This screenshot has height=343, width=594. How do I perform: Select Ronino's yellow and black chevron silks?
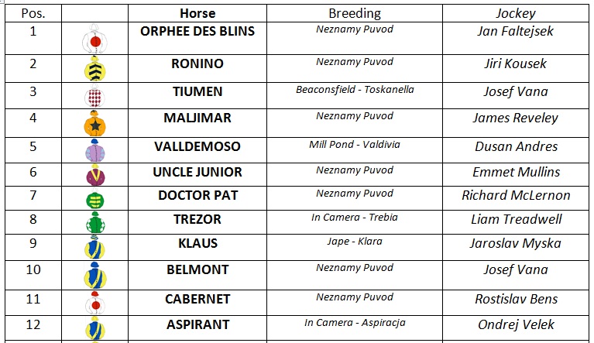pos(94,69)
